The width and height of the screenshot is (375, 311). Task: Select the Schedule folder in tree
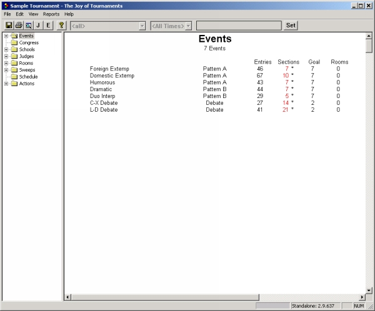28,77
